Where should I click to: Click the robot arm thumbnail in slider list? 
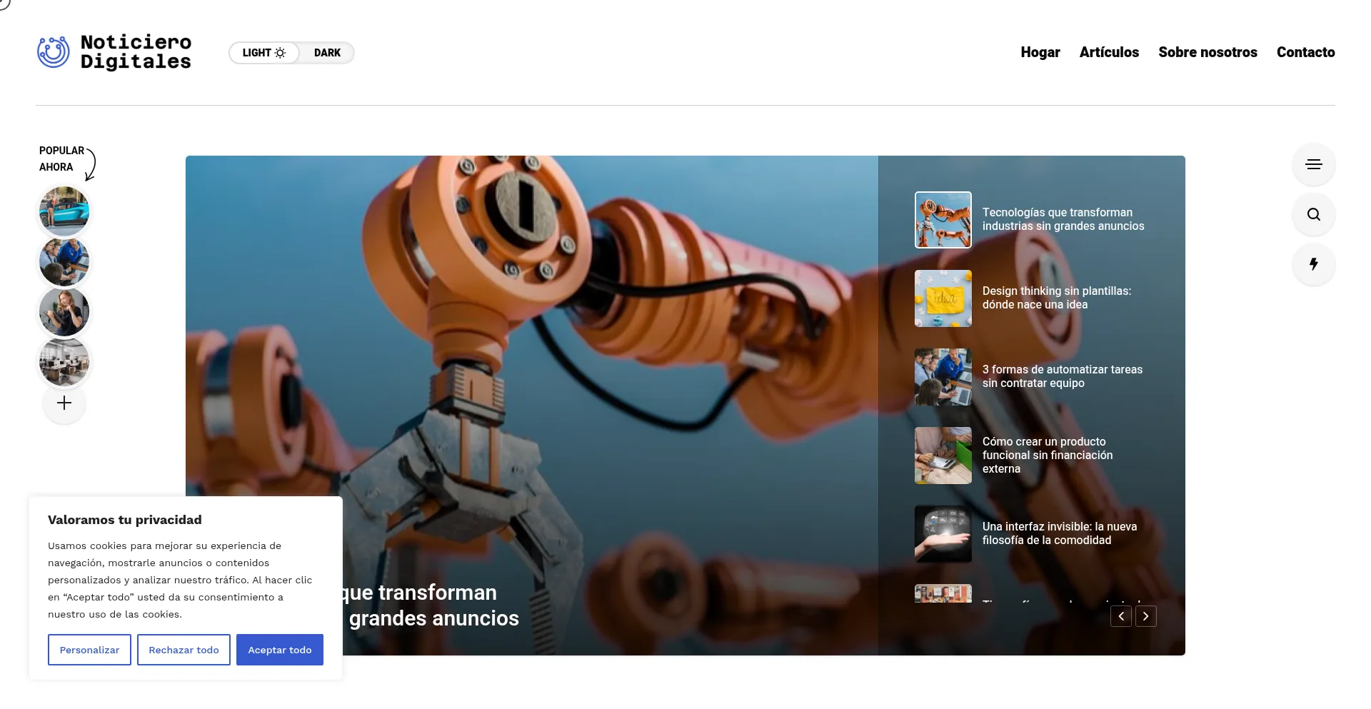pos(943,220)
